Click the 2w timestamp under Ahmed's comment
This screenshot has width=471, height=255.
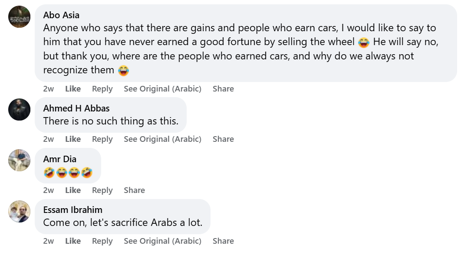[x=49, y=139]
